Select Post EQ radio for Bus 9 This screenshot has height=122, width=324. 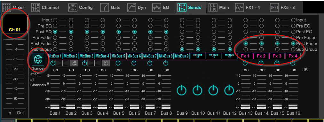tap(182, 32)
